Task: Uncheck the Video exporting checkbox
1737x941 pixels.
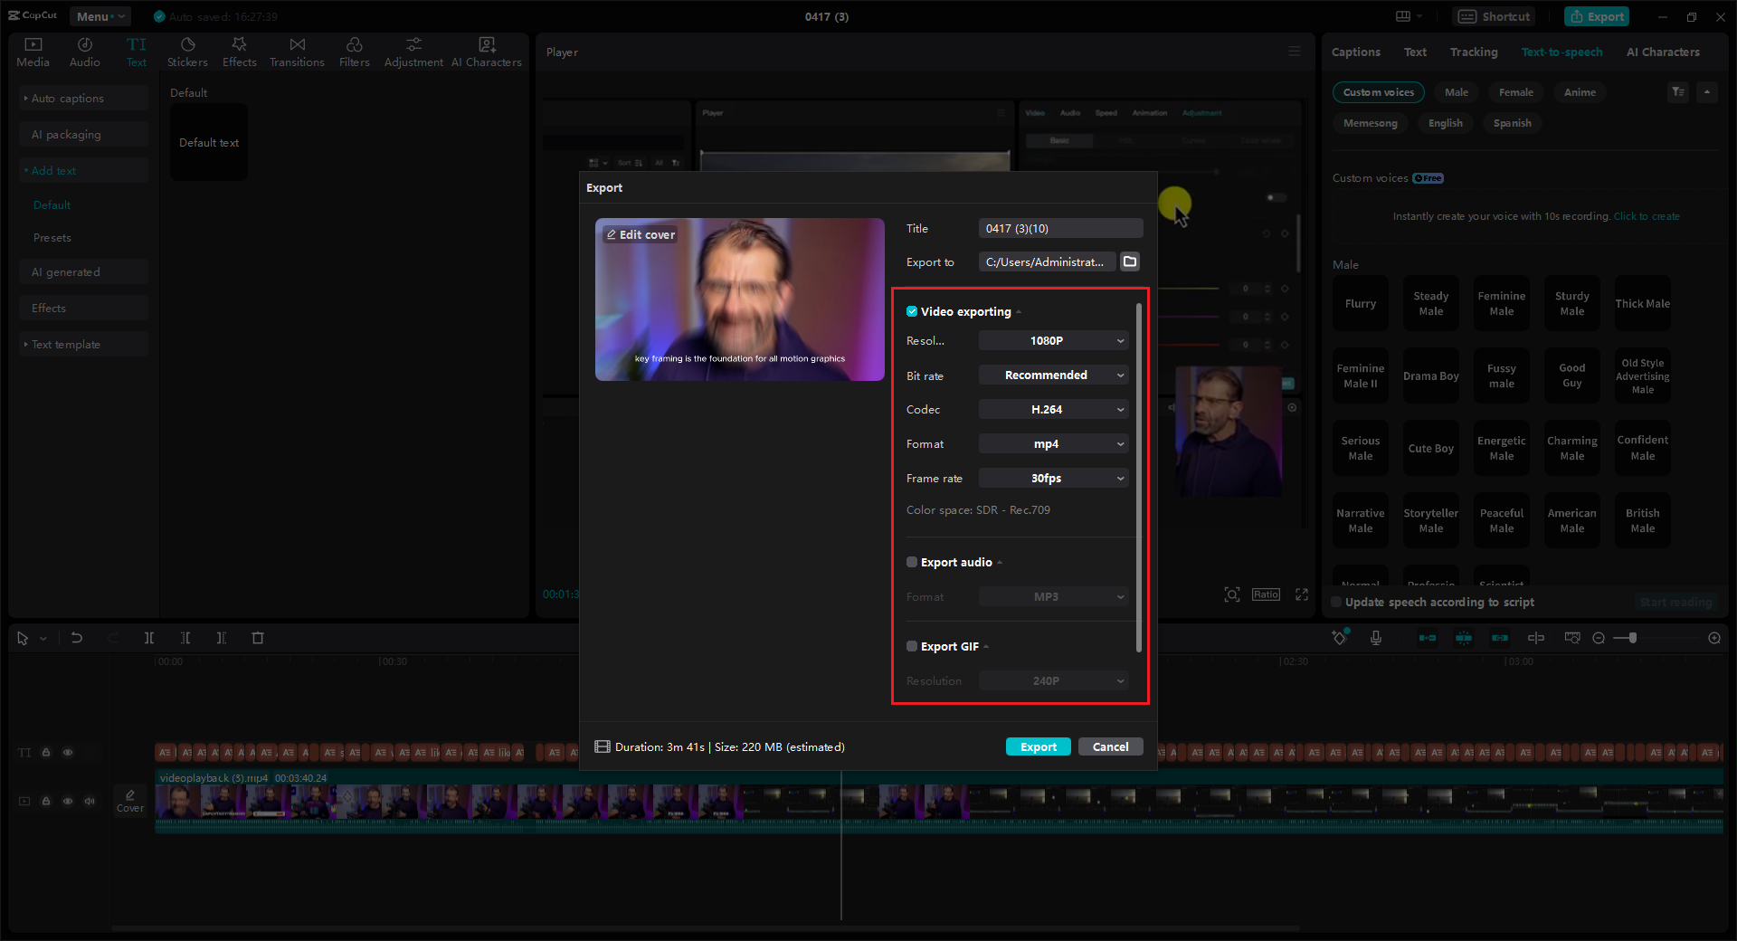Action: [912, 311]
